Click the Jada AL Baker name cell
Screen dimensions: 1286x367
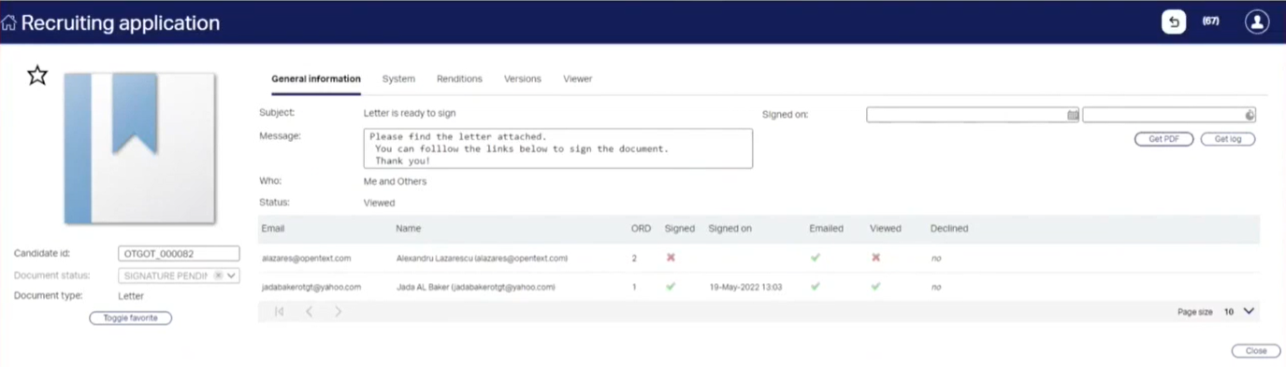pyautogui.click(x=476, y=287)
